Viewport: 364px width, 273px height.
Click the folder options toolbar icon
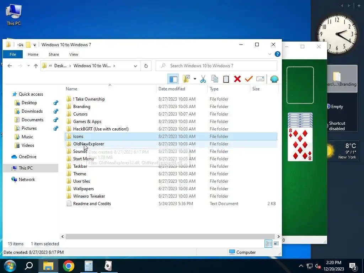pyautogui.click(x=186, y=79)
